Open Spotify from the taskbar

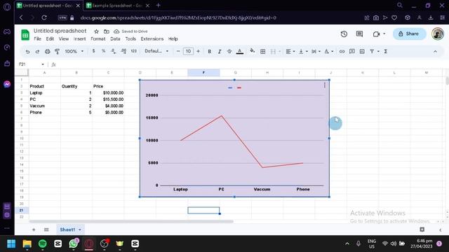42,244
